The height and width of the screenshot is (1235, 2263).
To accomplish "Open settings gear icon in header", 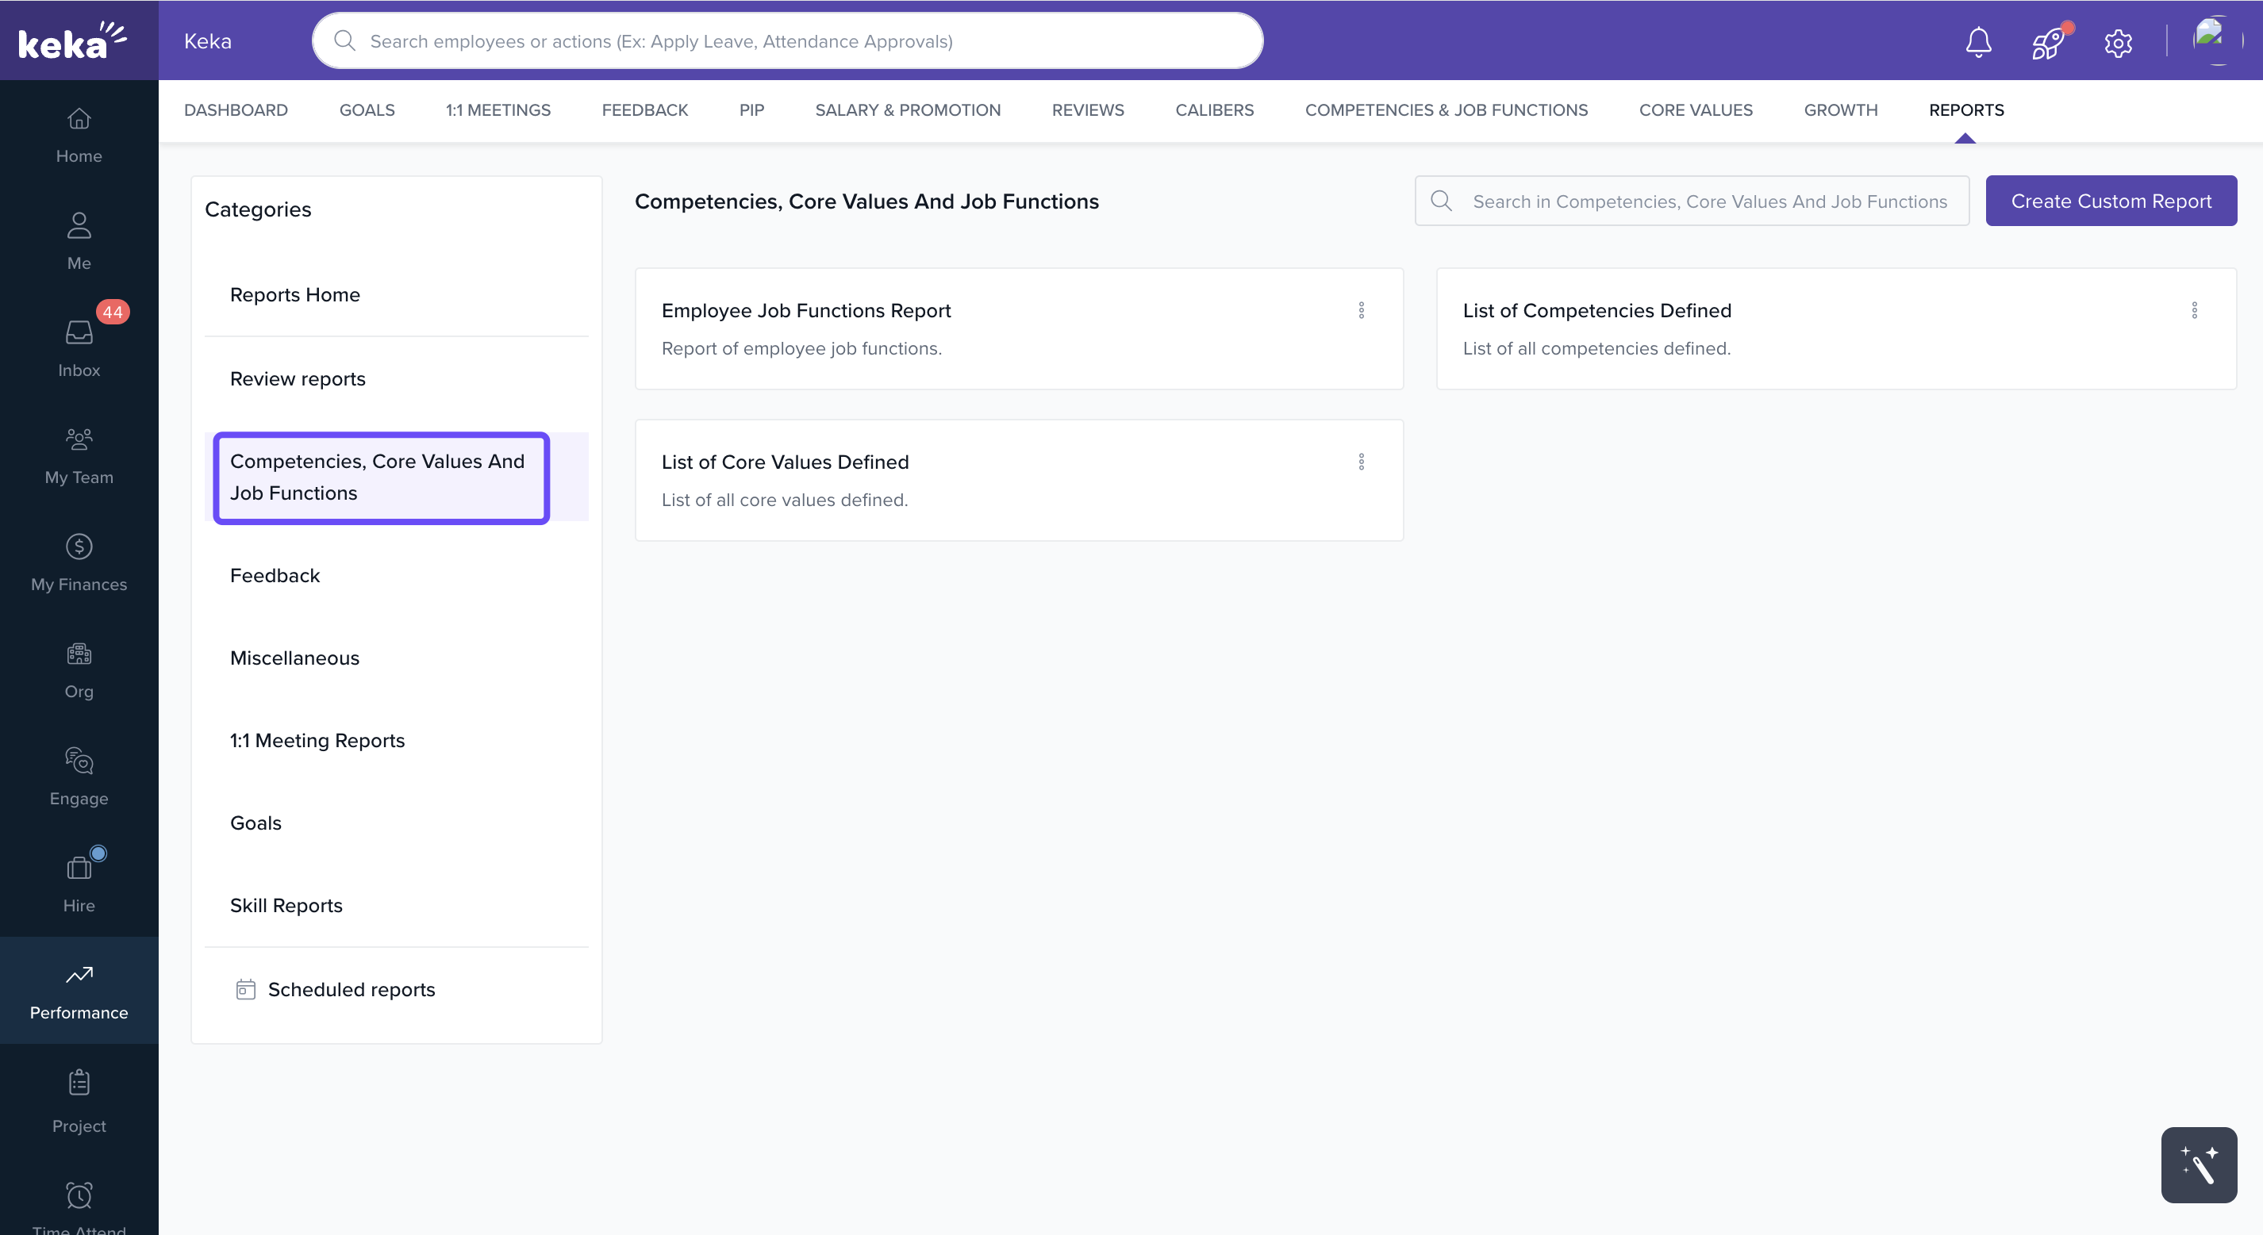I will click(x=2118, y=42).
